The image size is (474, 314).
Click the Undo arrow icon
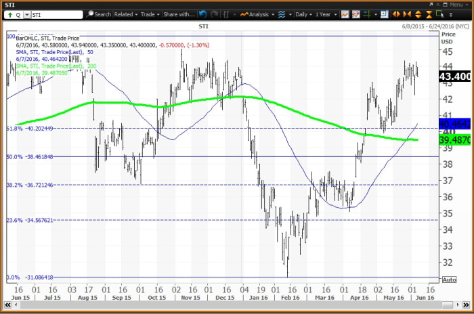(x=204, y=14)
